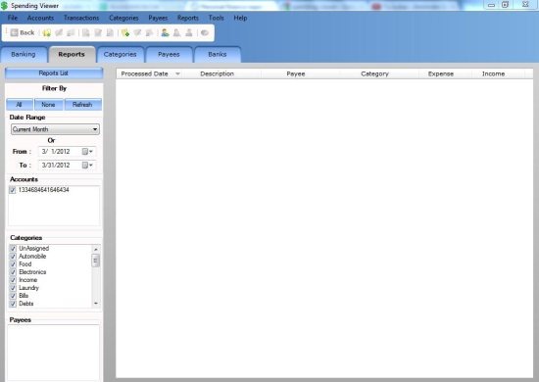Open the From date calendar picker icon
The image size is (539, 382).
click(x=87, y=152)
